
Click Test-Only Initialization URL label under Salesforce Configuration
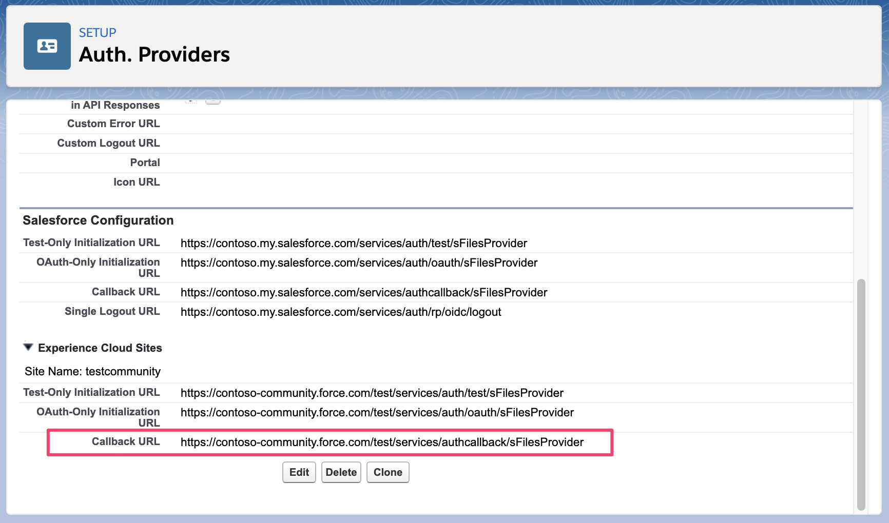point(91,243)
